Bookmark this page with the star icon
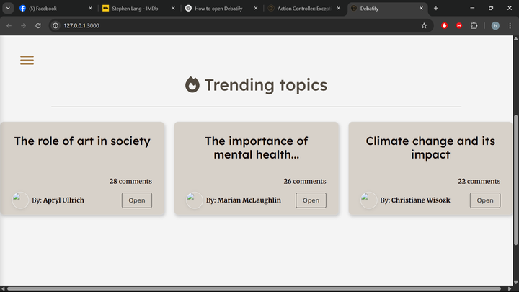Screen dimensions: 519x292 [x=424, y=25]
